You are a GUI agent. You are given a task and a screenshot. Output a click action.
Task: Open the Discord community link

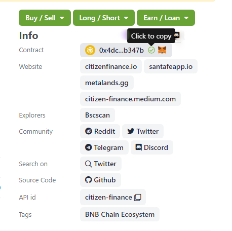152,147
